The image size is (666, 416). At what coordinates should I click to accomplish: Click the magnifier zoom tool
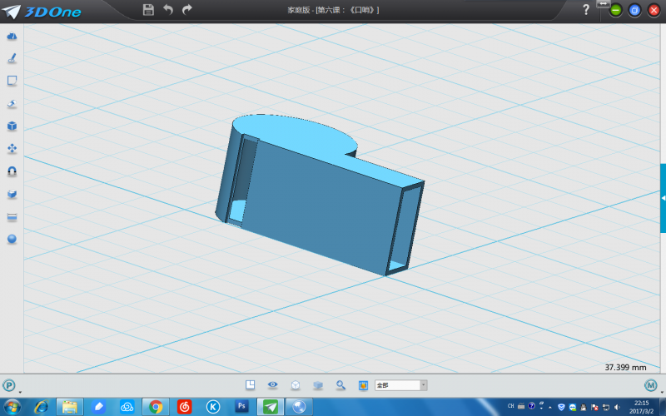(x=340, y=385)
